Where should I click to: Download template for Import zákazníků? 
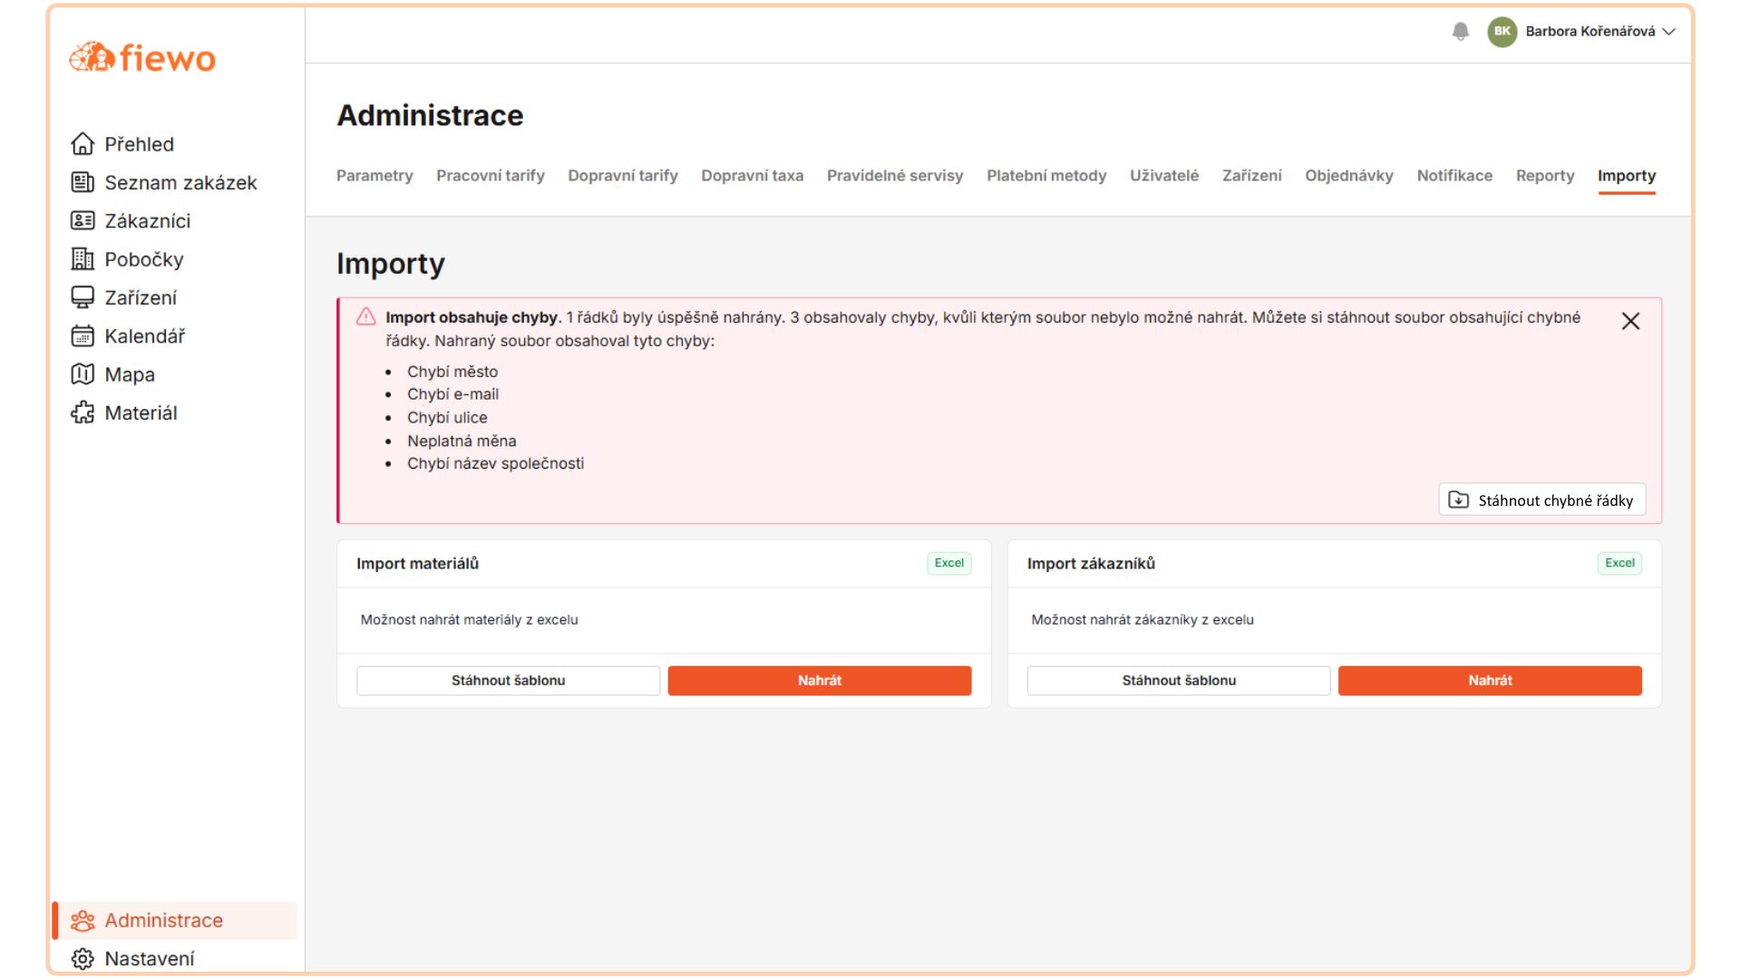(1178, 681)
